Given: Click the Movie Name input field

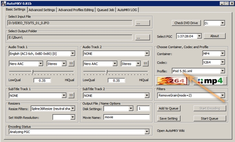Looking at the screenshot, I should click(x=126, y=117).
